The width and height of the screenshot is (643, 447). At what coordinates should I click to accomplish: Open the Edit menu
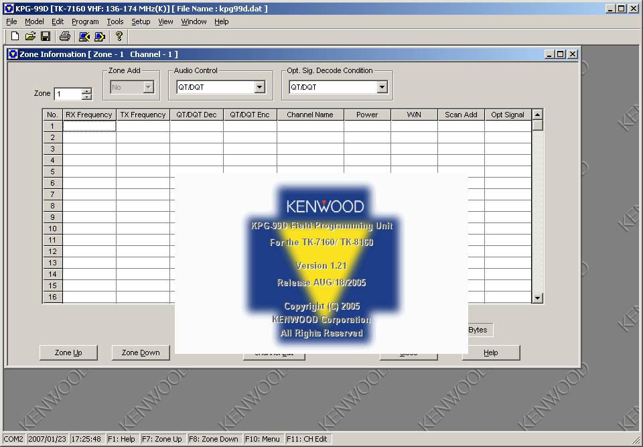point(58,21)
